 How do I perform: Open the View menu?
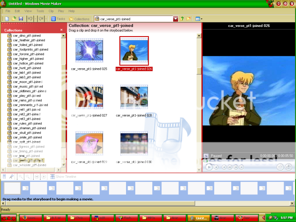click(28, 11)
